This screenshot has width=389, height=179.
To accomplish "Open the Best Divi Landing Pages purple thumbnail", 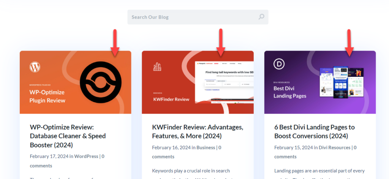I will click(320, 82).
